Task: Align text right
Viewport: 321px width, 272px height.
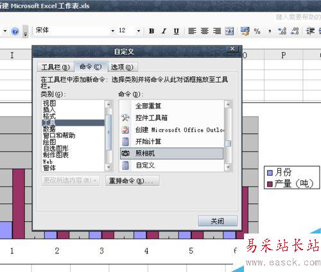Action: point(217,31)
